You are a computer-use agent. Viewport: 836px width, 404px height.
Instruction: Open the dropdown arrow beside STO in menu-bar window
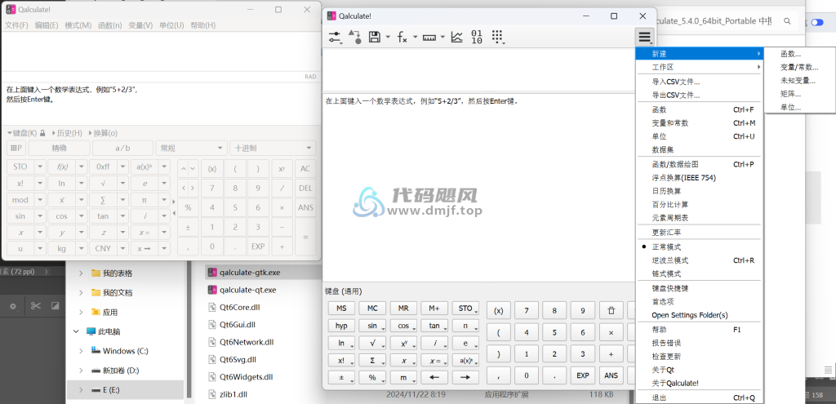(x=40, y=166)
